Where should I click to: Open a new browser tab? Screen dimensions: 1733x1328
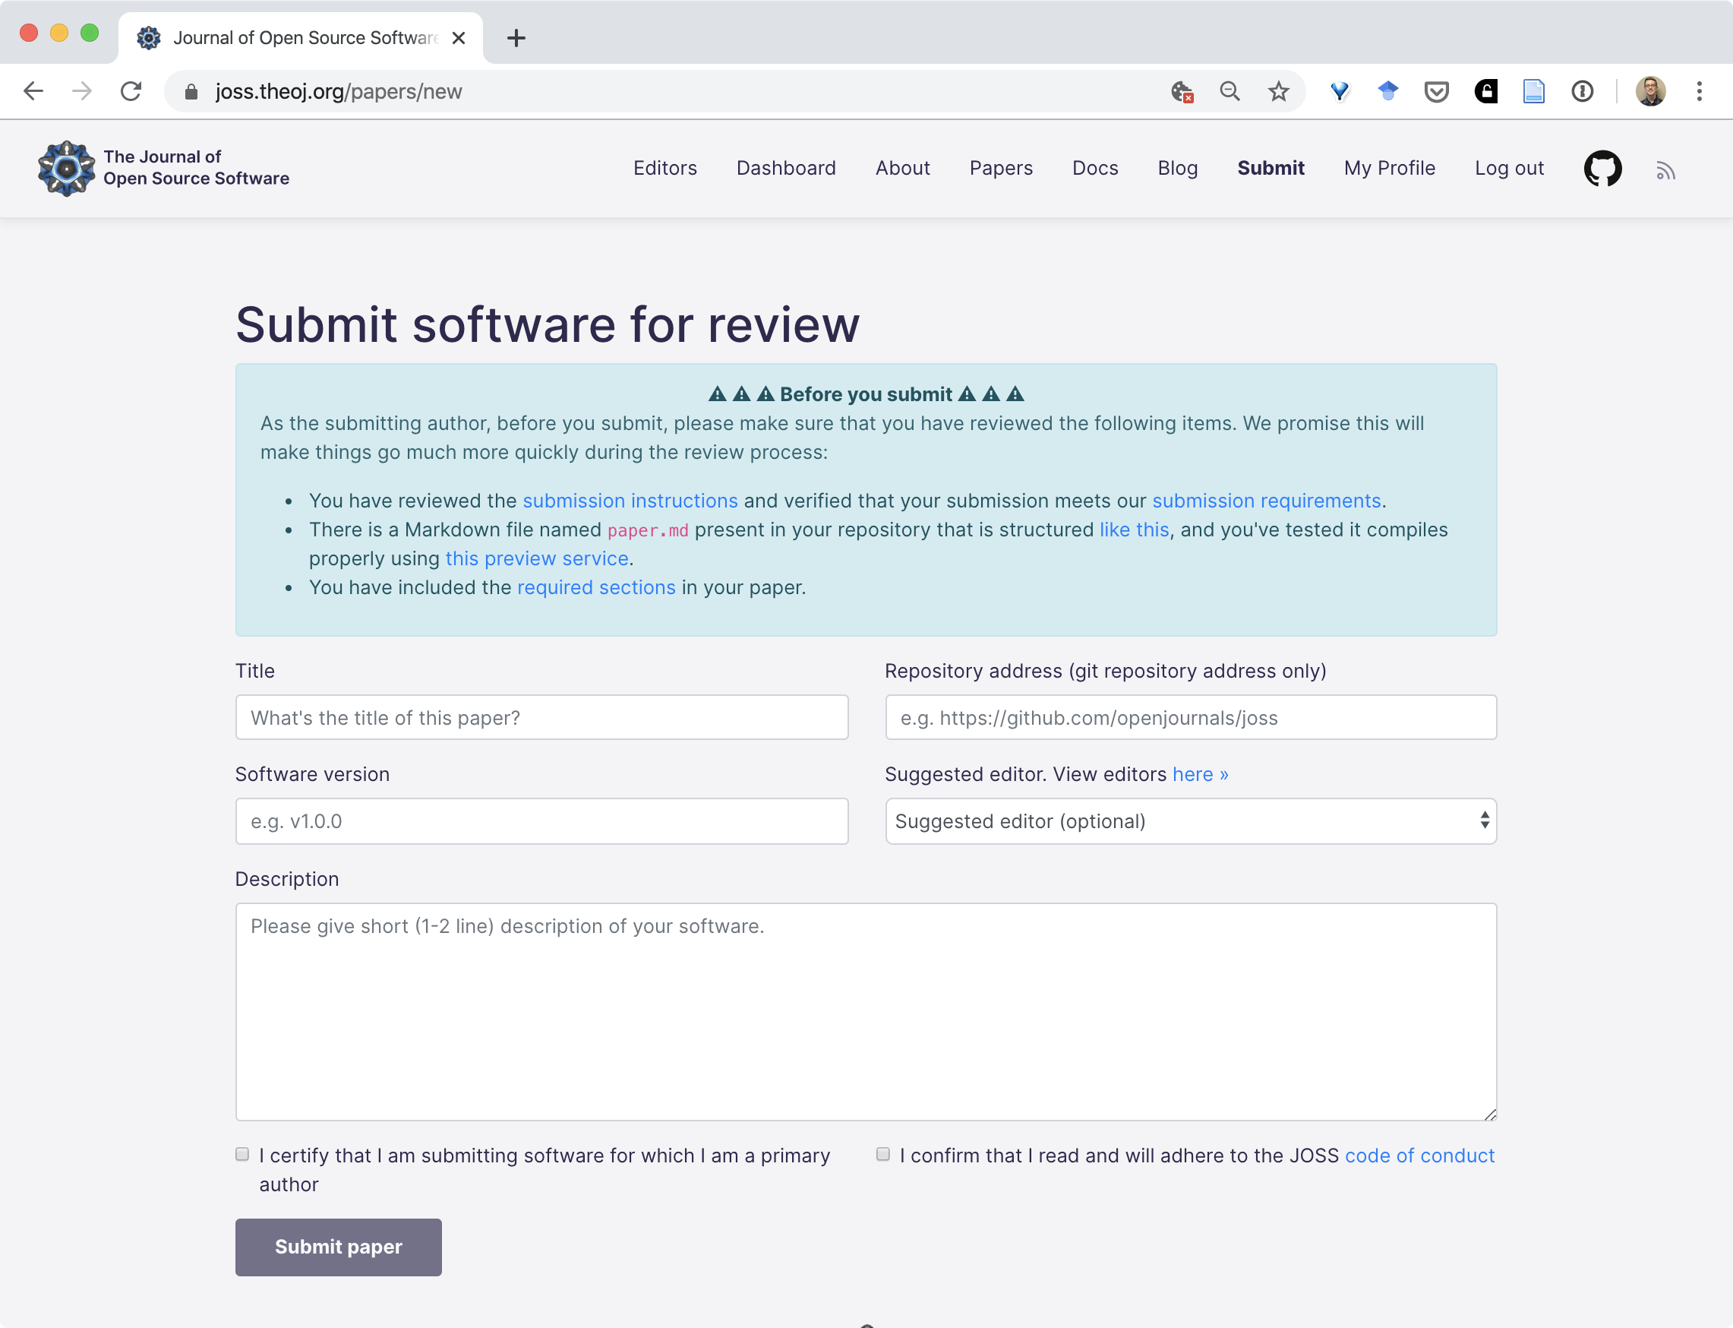516,38
